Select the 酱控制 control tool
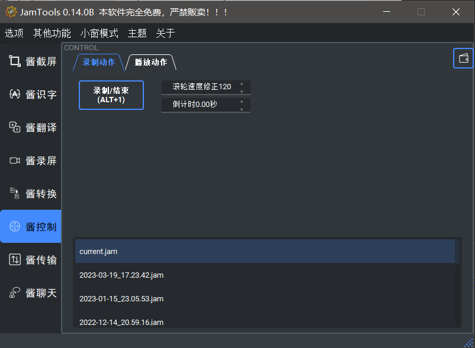 coord(31,226)
